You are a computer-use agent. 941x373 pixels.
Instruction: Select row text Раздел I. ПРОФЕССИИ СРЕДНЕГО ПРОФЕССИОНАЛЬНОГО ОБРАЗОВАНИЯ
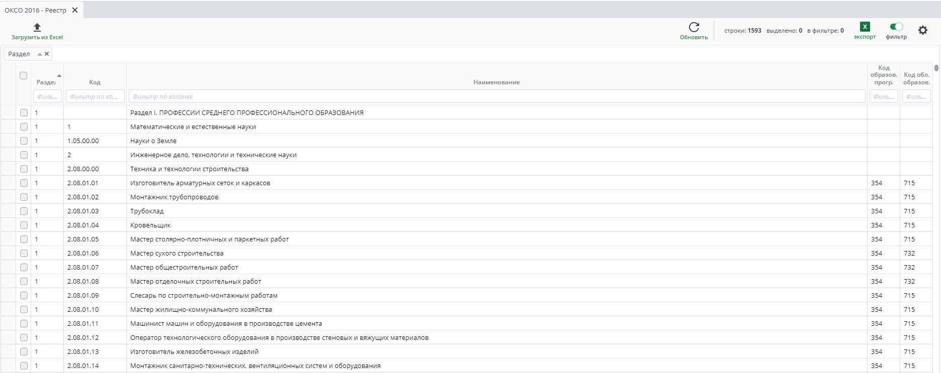(247, 112)
